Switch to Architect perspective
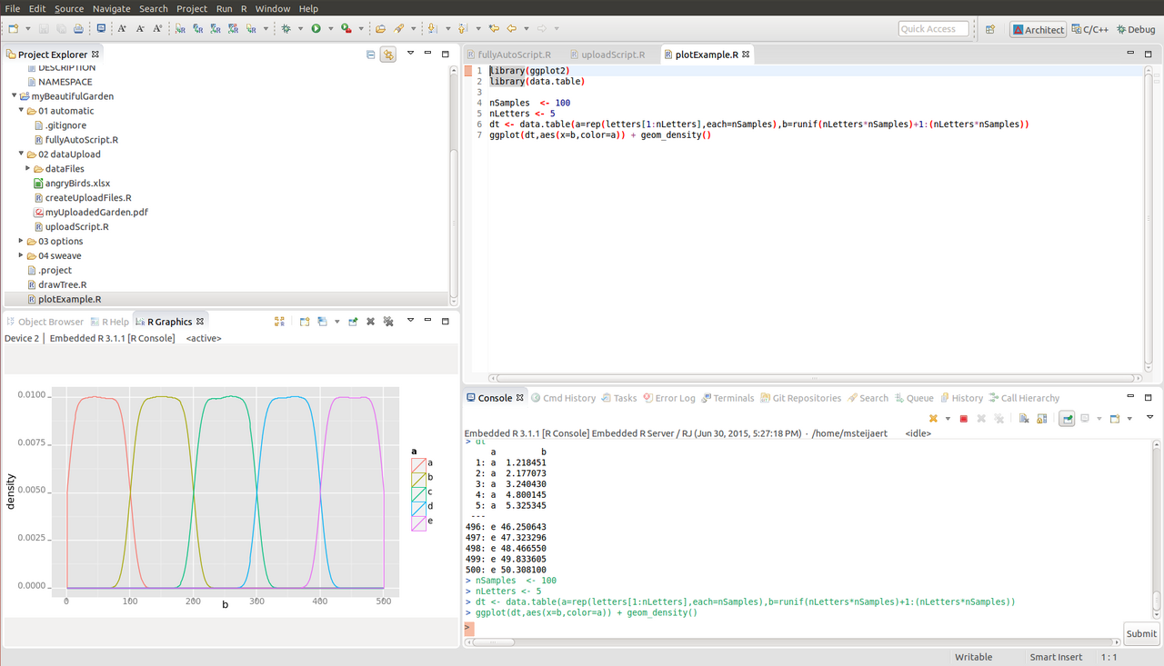Image resolution: width=1164 pixels, height=666 pixels. pos(1038,29)
